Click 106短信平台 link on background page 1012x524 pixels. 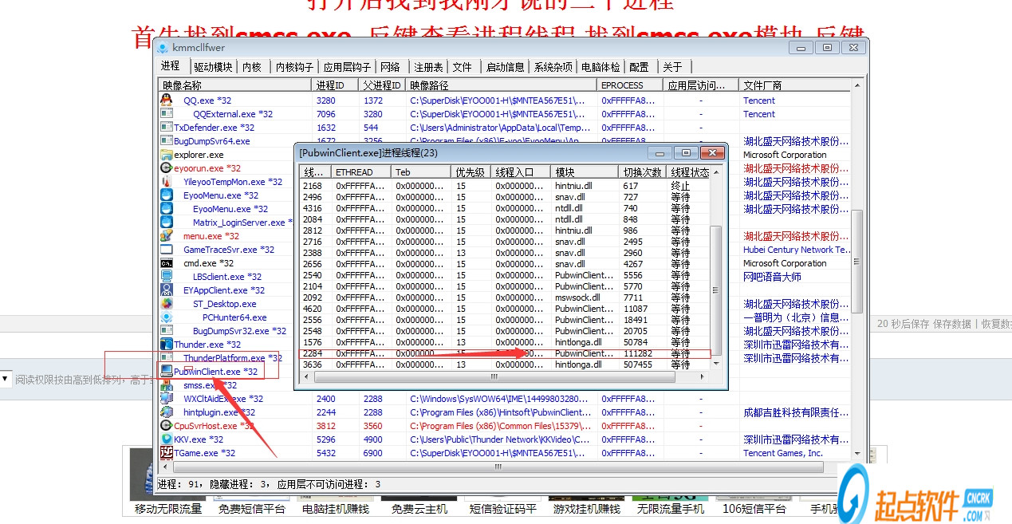tap(754, 508)
